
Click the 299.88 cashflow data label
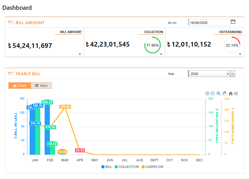click(x=65, y=107)
